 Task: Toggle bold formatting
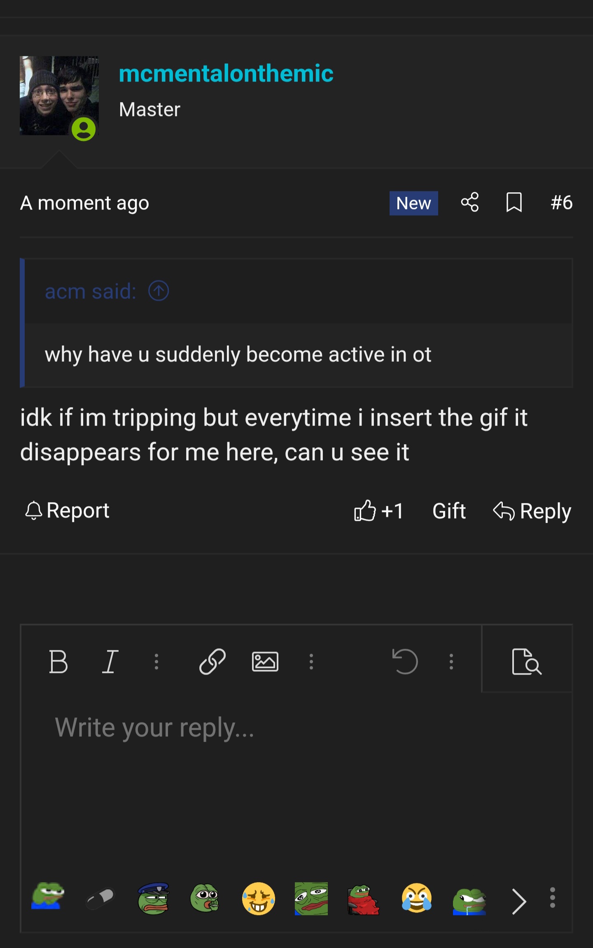click(58, 662)
